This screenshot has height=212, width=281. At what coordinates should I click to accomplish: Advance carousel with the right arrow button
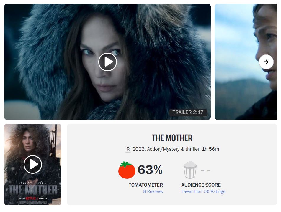coord(266,62)
